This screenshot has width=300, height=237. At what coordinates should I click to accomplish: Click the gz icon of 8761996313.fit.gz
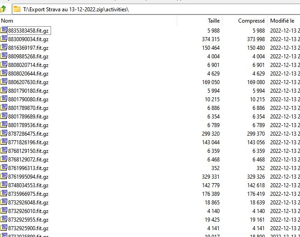click(x=4, y=168)
